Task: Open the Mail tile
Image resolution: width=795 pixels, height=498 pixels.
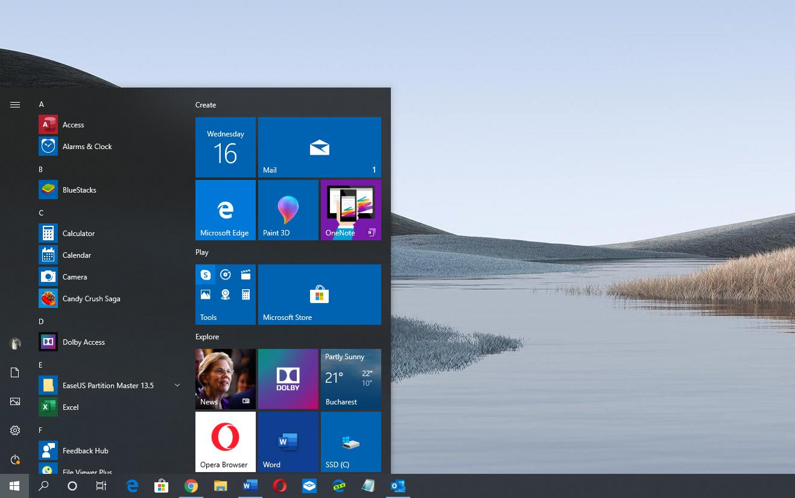Action: (x=320, y=147)
